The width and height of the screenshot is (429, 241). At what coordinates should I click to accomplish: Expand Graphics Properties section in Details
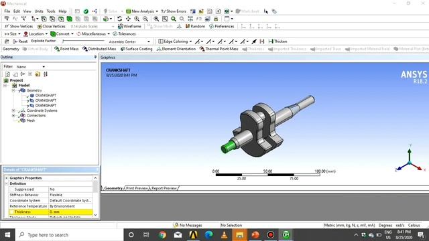click(7, 178)
